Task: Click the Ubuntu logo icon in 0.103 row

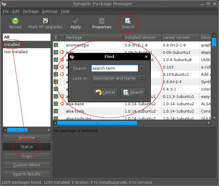Action: (62, 67)
